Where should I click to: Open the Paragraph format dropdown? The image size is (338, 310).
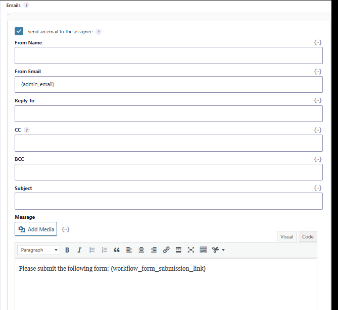point(38,250)
